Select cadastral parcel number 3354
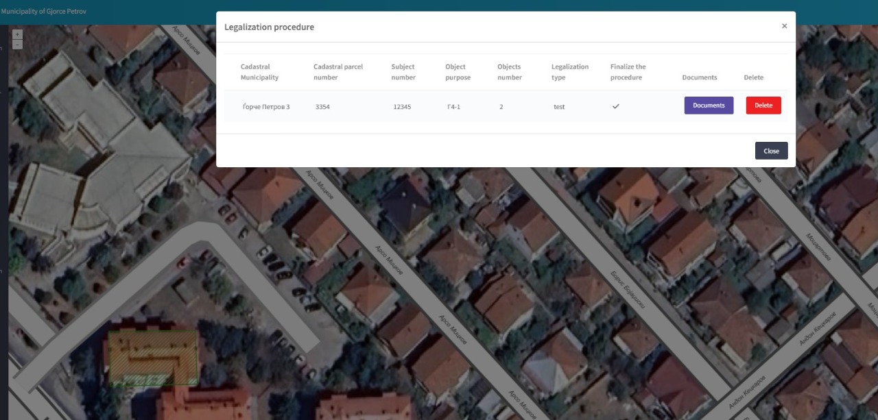The width and height of the screenshot is (878, 420). coord(322,107)
